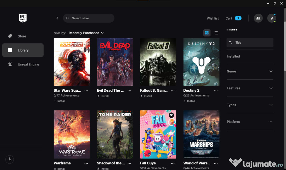Switch to grid view
The height and width of the screenshot is (170, 286).
[207, 33]
